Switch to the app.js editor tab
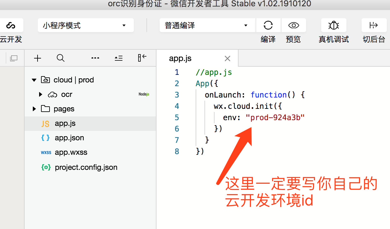Image resolution: width=390 pixels, height=229 pixels. (180, 59)
